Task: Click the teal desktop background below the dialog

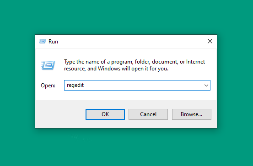Action: 126,147
